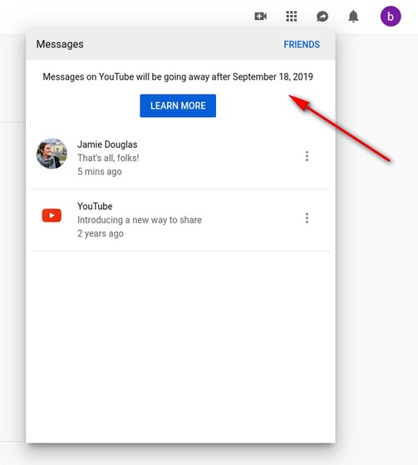Open options menu for Jamie Douglas message
418x465 pixels.
(307, 156)
